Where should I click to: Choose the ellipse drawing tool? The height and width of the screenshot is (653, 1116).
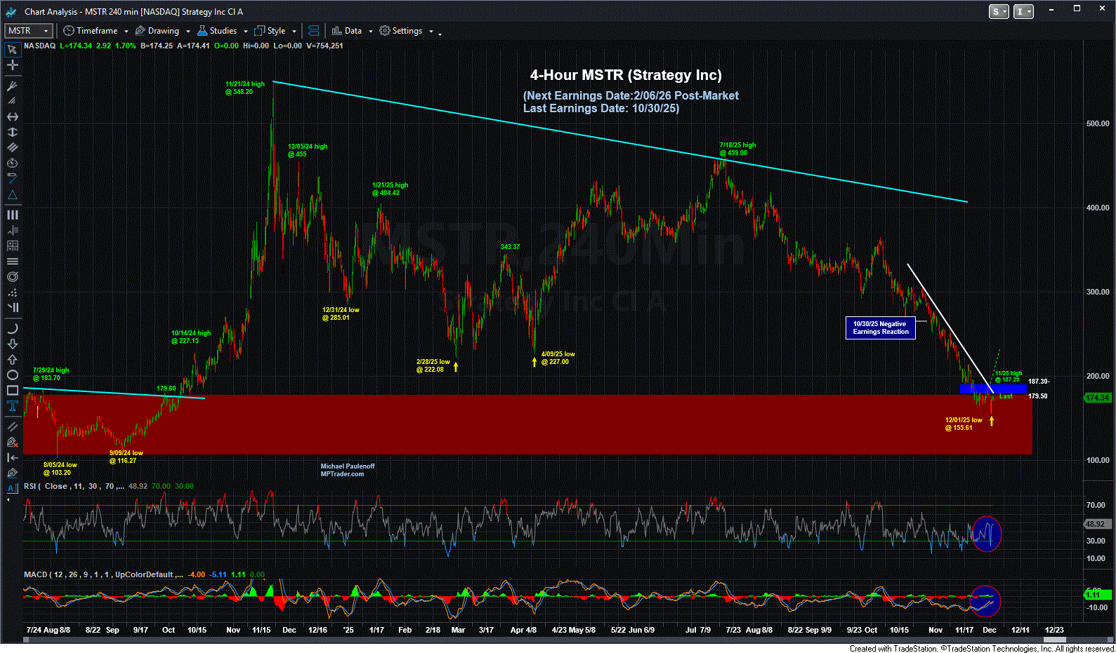[x=12, y=375]
